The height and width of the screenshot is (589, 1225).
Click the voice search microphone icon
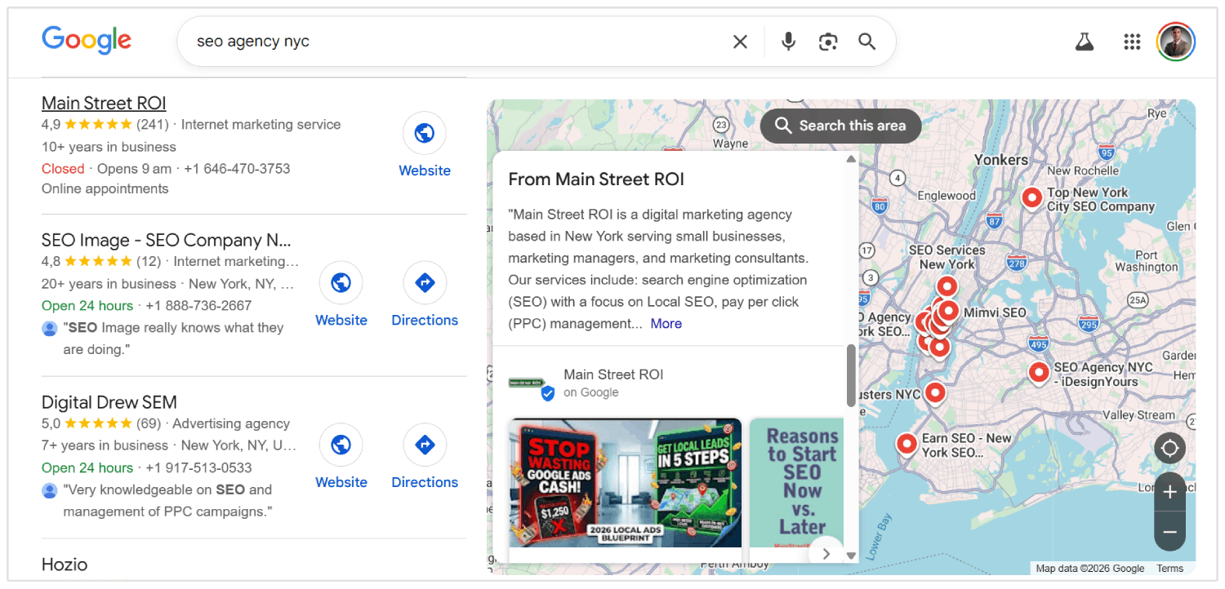(786, 41)
